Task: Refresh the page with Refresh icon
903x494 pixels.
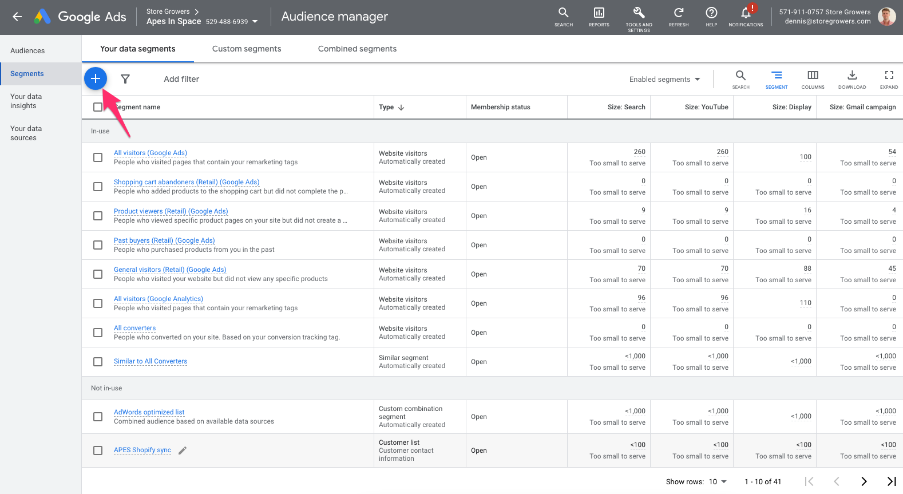Action: coord(679,17)
